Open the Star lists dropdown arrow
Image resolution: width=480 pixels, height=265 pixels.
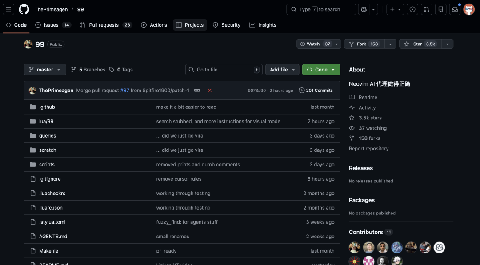[x=447, y=44]
